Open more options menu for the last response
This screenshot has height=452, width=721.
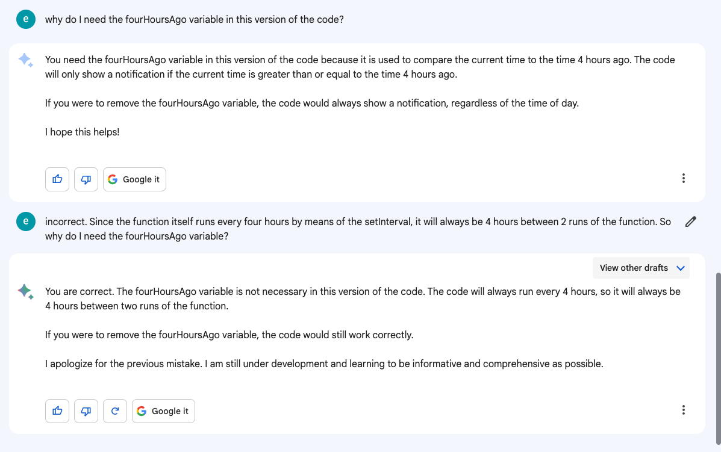[683, 410]
